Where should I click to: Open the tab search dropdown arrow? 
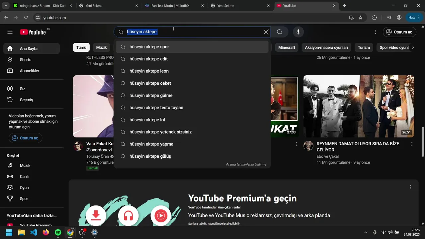(6, 6)
